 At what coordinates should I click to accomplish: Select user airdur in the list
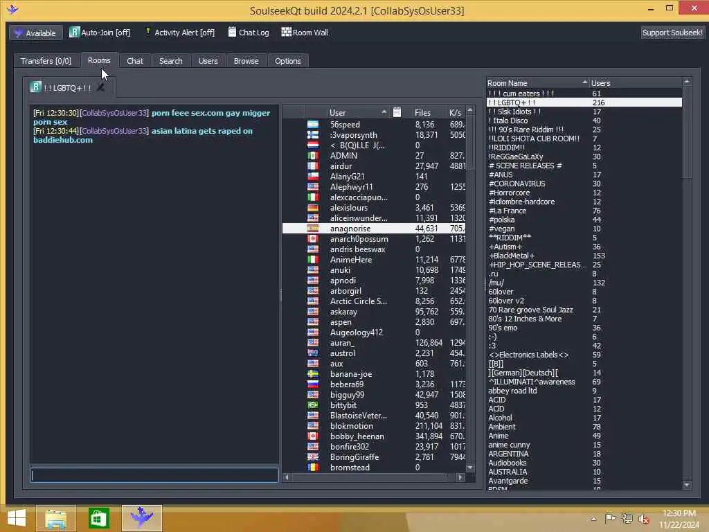[374, 166]
